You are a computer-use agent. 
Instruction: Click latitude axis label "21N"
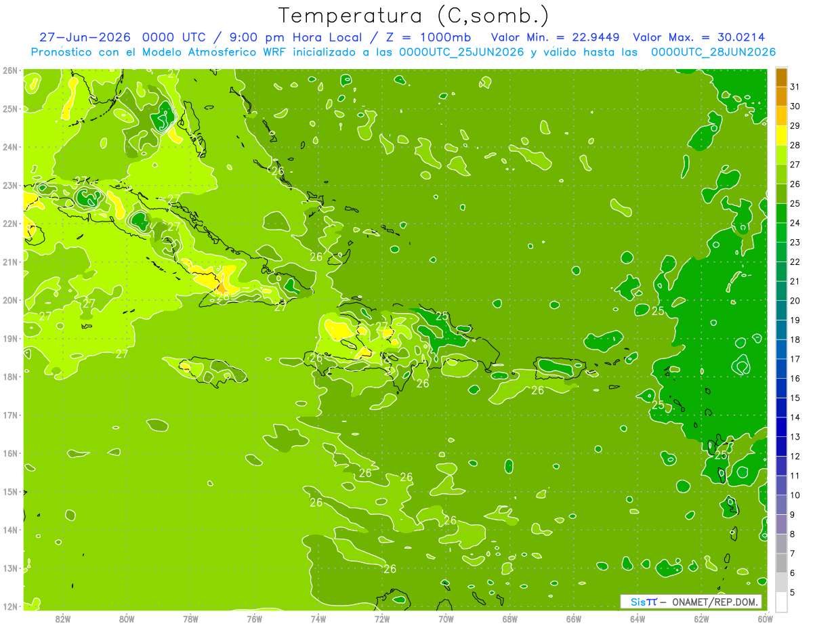coord(9,261)
